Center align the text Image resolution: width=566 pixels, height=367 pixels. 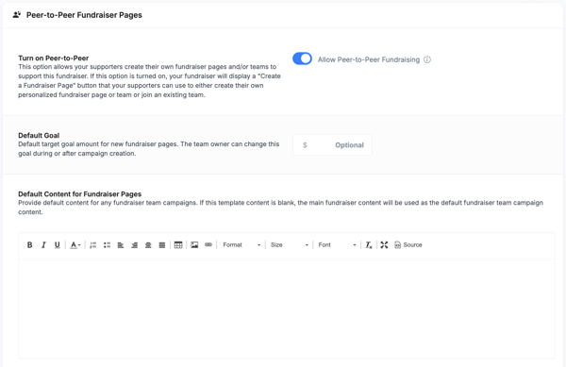coord(148,245)
